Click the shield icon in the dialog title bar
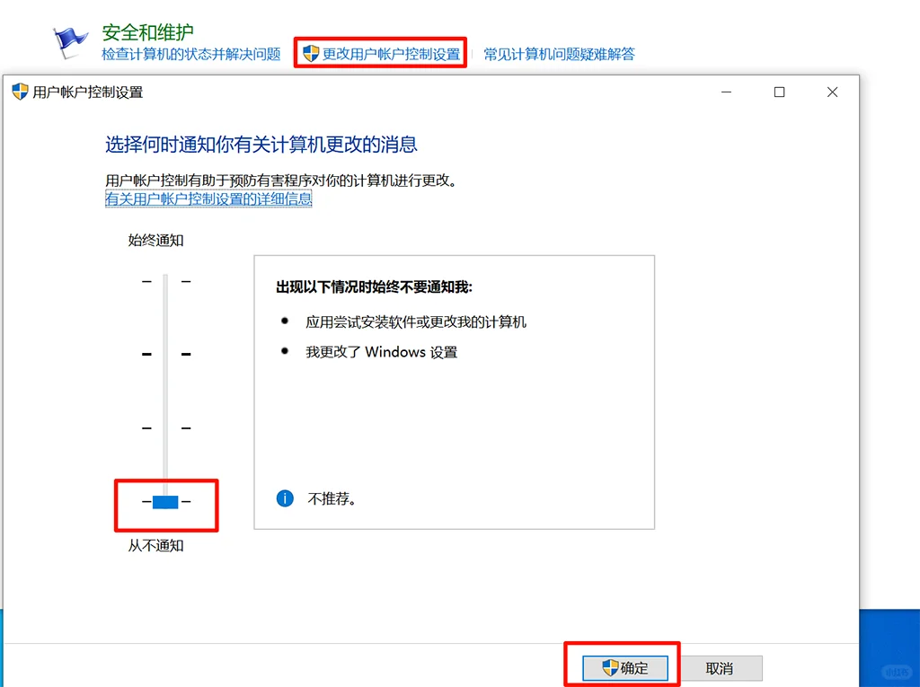Screen dimensions: 920x687 [19, 92]
